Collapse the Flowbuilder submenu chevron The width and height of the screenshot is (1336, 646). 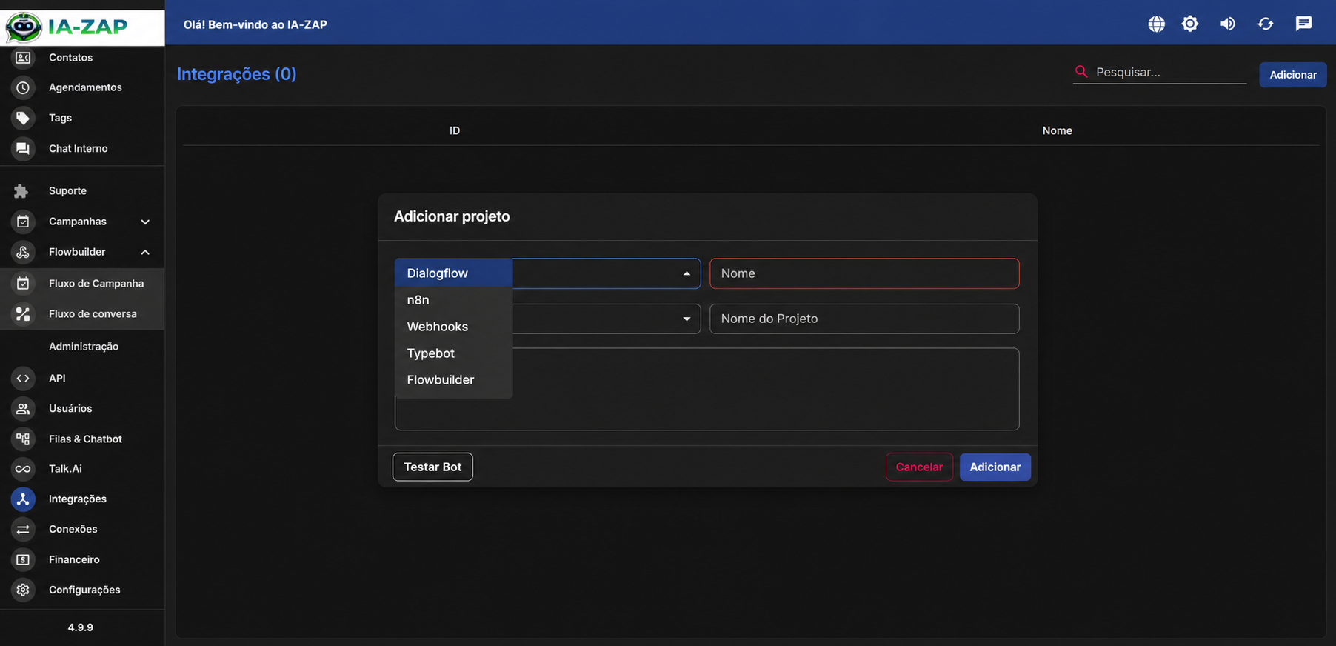145,252
